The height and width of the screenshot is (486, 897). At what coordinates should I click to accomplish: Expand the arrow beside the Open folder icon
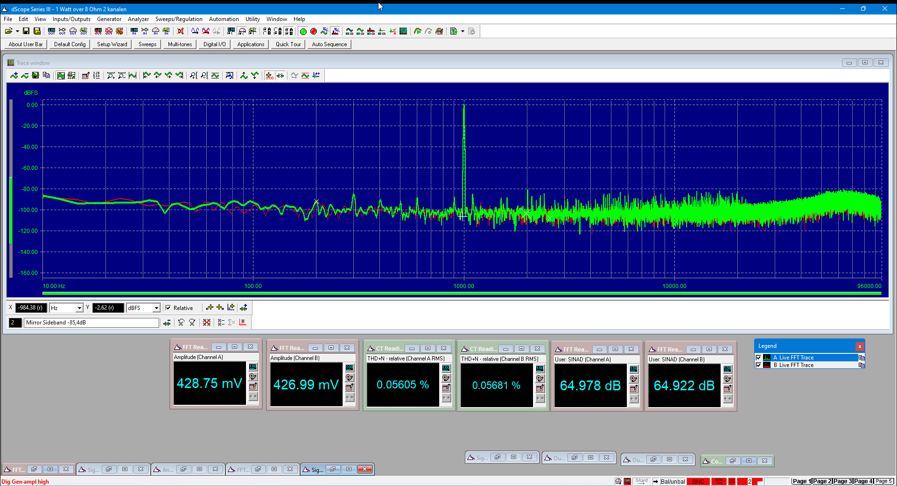pos(17,31)
